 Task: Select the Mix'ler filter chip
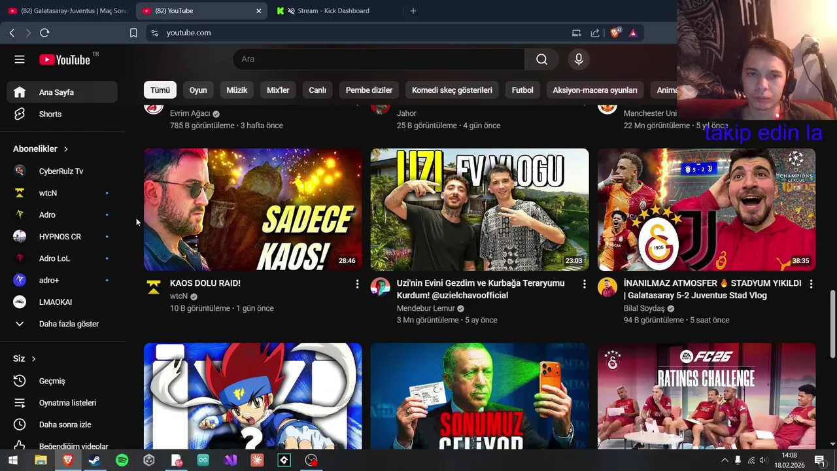[278, 90]
